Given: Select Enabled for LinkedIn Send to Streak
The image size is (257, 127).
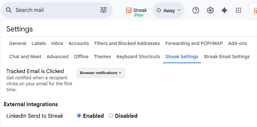Looking at the screenshot, I should click(79, 116).
